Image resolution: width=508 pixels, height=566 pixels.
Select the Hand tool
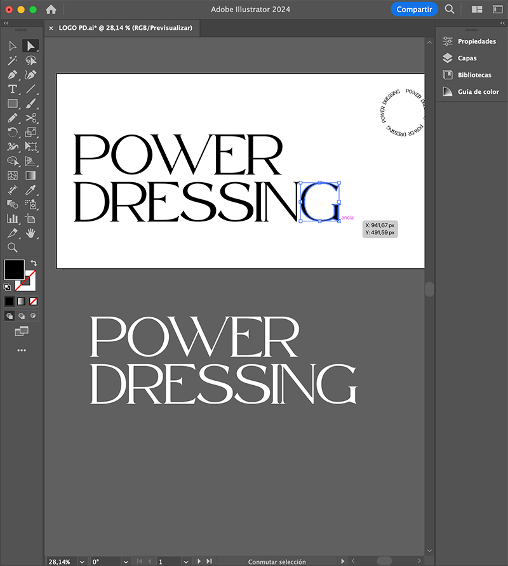(30, 233)
